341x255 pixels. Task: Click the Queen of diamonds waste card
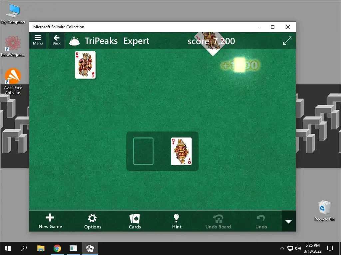[x=181, y=151]
